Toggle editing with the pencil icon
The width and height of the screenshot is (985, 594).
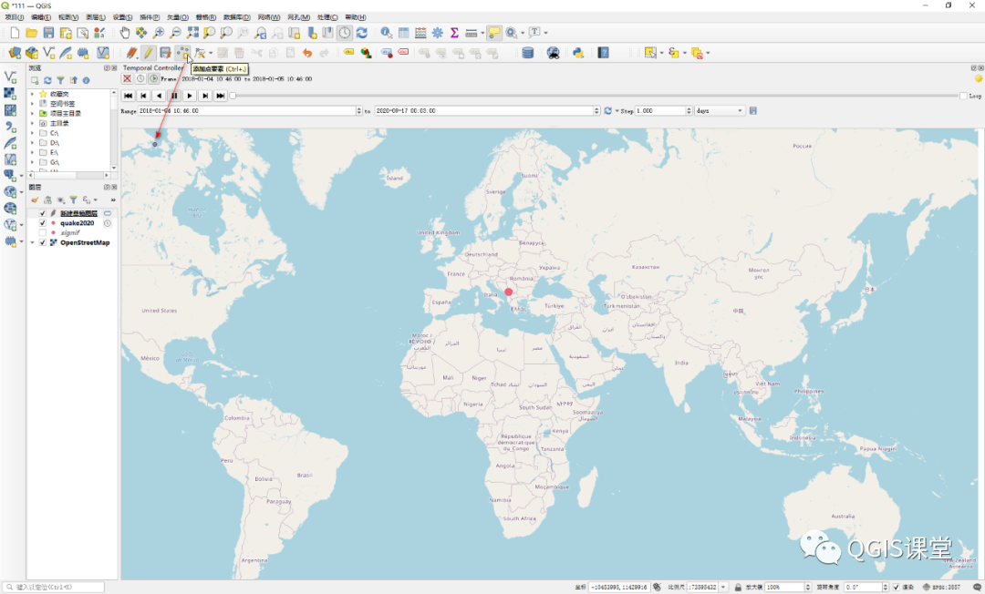149,53
